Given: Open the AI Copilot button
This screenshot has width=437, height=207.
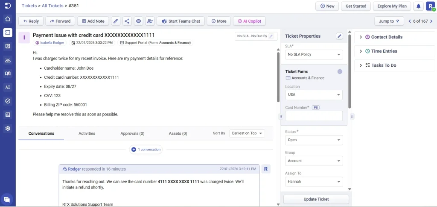Looking at the screenshot, I should coord(249,21).
